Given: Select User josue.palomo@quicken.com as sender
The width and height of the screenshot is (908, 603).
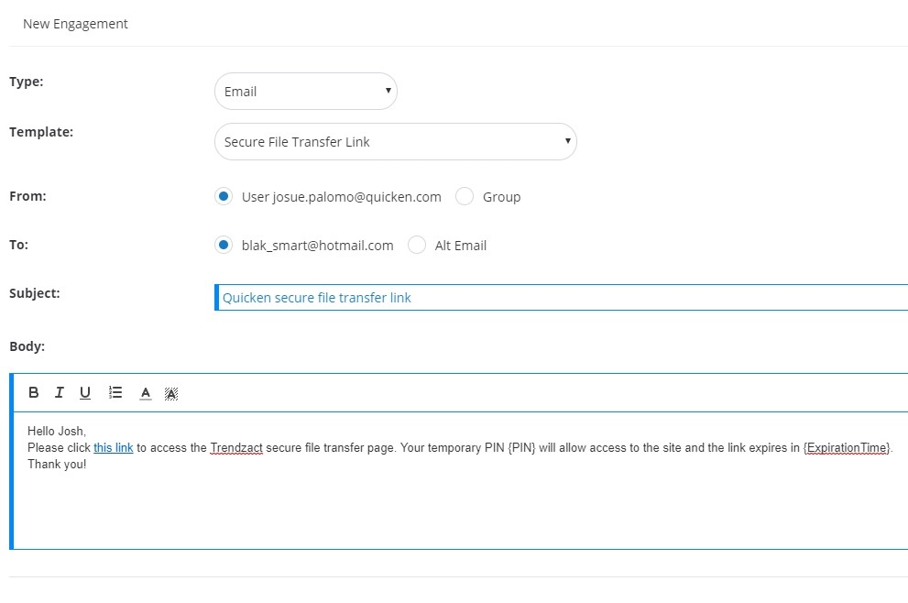Looking at the screenshot, I should [x=223, y=196].
